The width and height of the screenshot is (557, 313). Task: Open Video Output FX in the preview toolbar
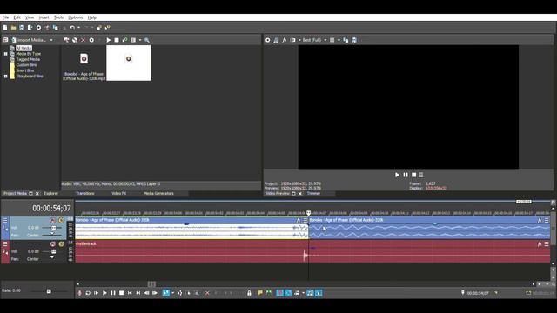(x=285, y=40)
